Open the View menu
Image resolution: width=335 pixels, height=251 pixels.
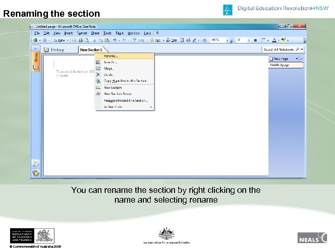(x=57, y=33)
